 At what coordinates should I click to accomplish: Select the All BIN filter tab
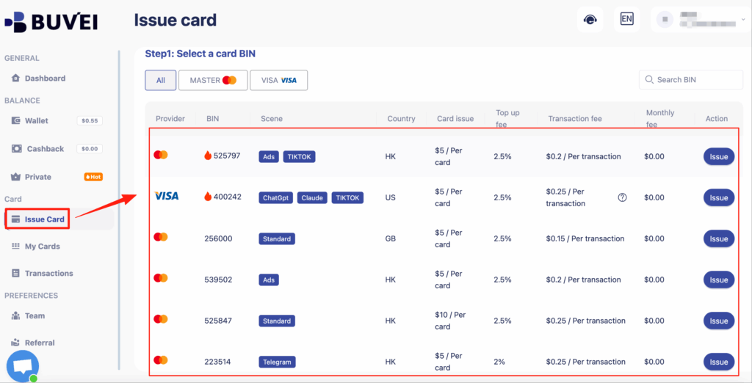pyautogui.click(x=160, y=81)
